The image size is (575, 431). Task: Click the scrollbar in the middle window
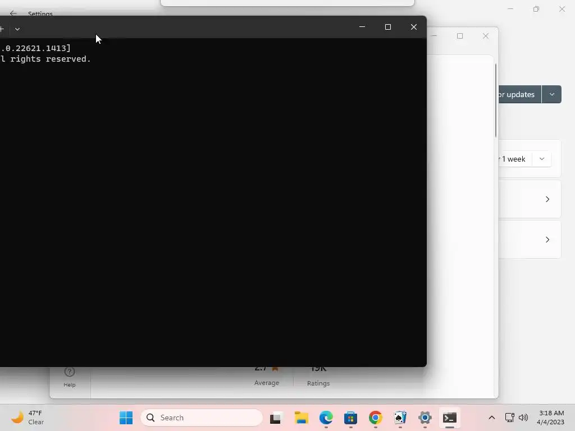(x=496, y=101)
